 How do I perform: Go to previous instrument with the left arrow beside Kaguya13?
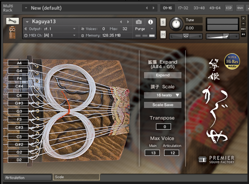pos(121,22)
